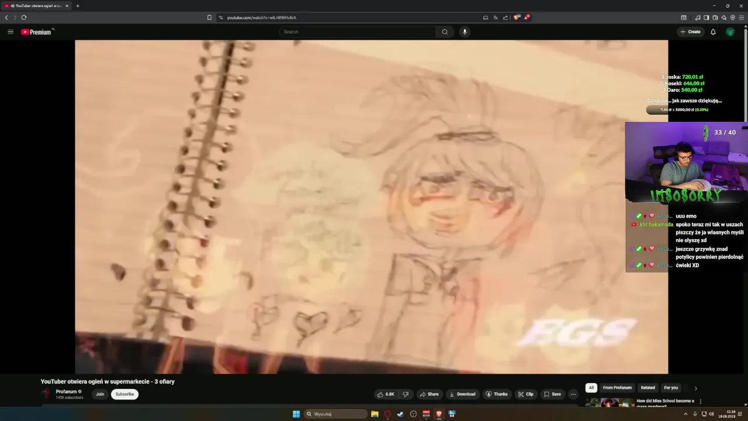The height and width of the screenshot is (421, 748).
Task: Click the video player to pause
Action: (x=371, y=206)
